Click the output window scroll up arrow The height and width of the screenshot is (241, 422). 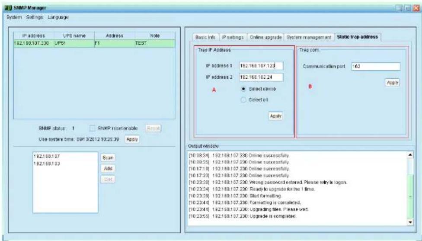click(x=410, y=155)
